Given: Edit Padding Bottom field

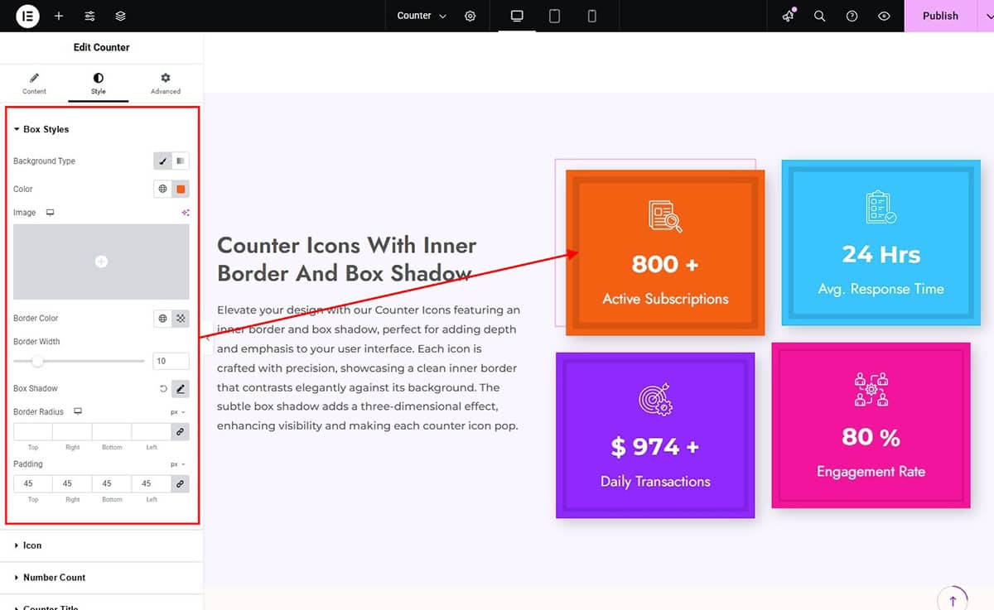Looking at the screenshot, I should pyautogui.click(x=112, y=483).
